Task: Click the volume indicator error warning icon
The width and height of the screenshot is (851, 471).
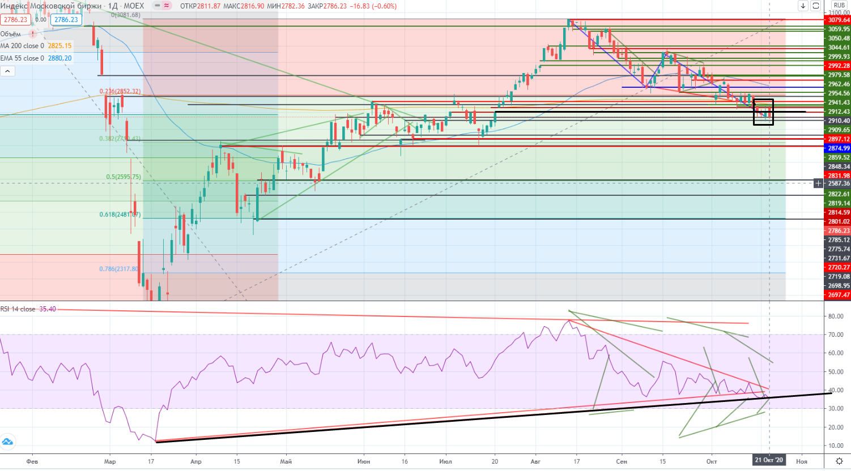Action: [x=33, y=34]
